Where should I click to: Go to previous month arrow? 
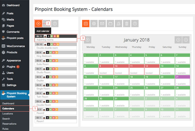pos(178,40)
